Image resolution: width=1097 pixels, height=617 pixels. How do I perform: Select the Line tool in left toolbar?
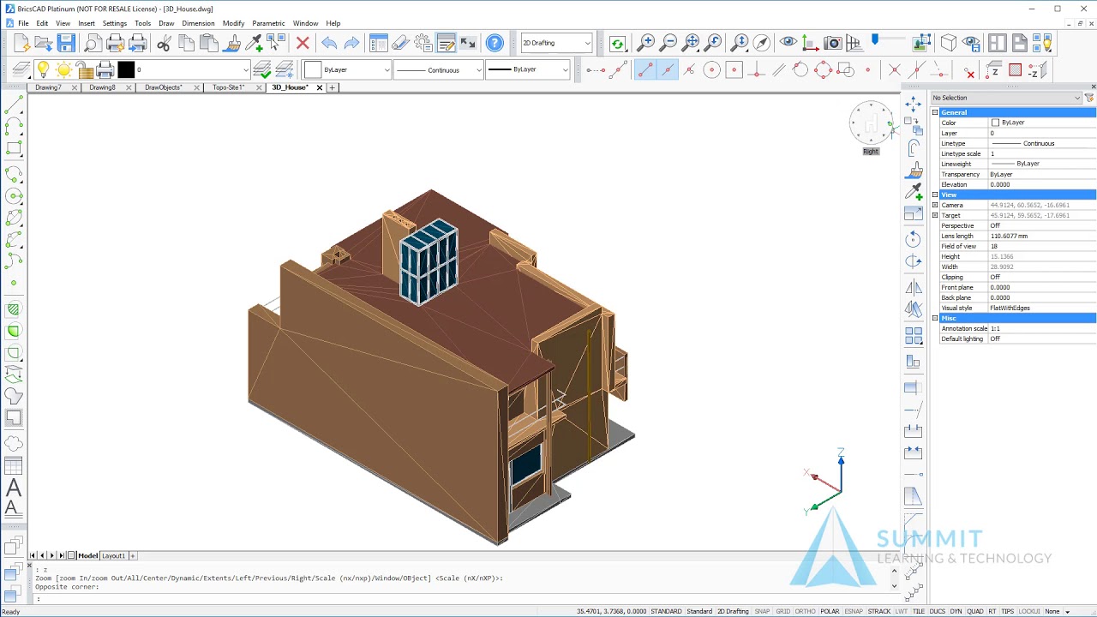point(14,105)
